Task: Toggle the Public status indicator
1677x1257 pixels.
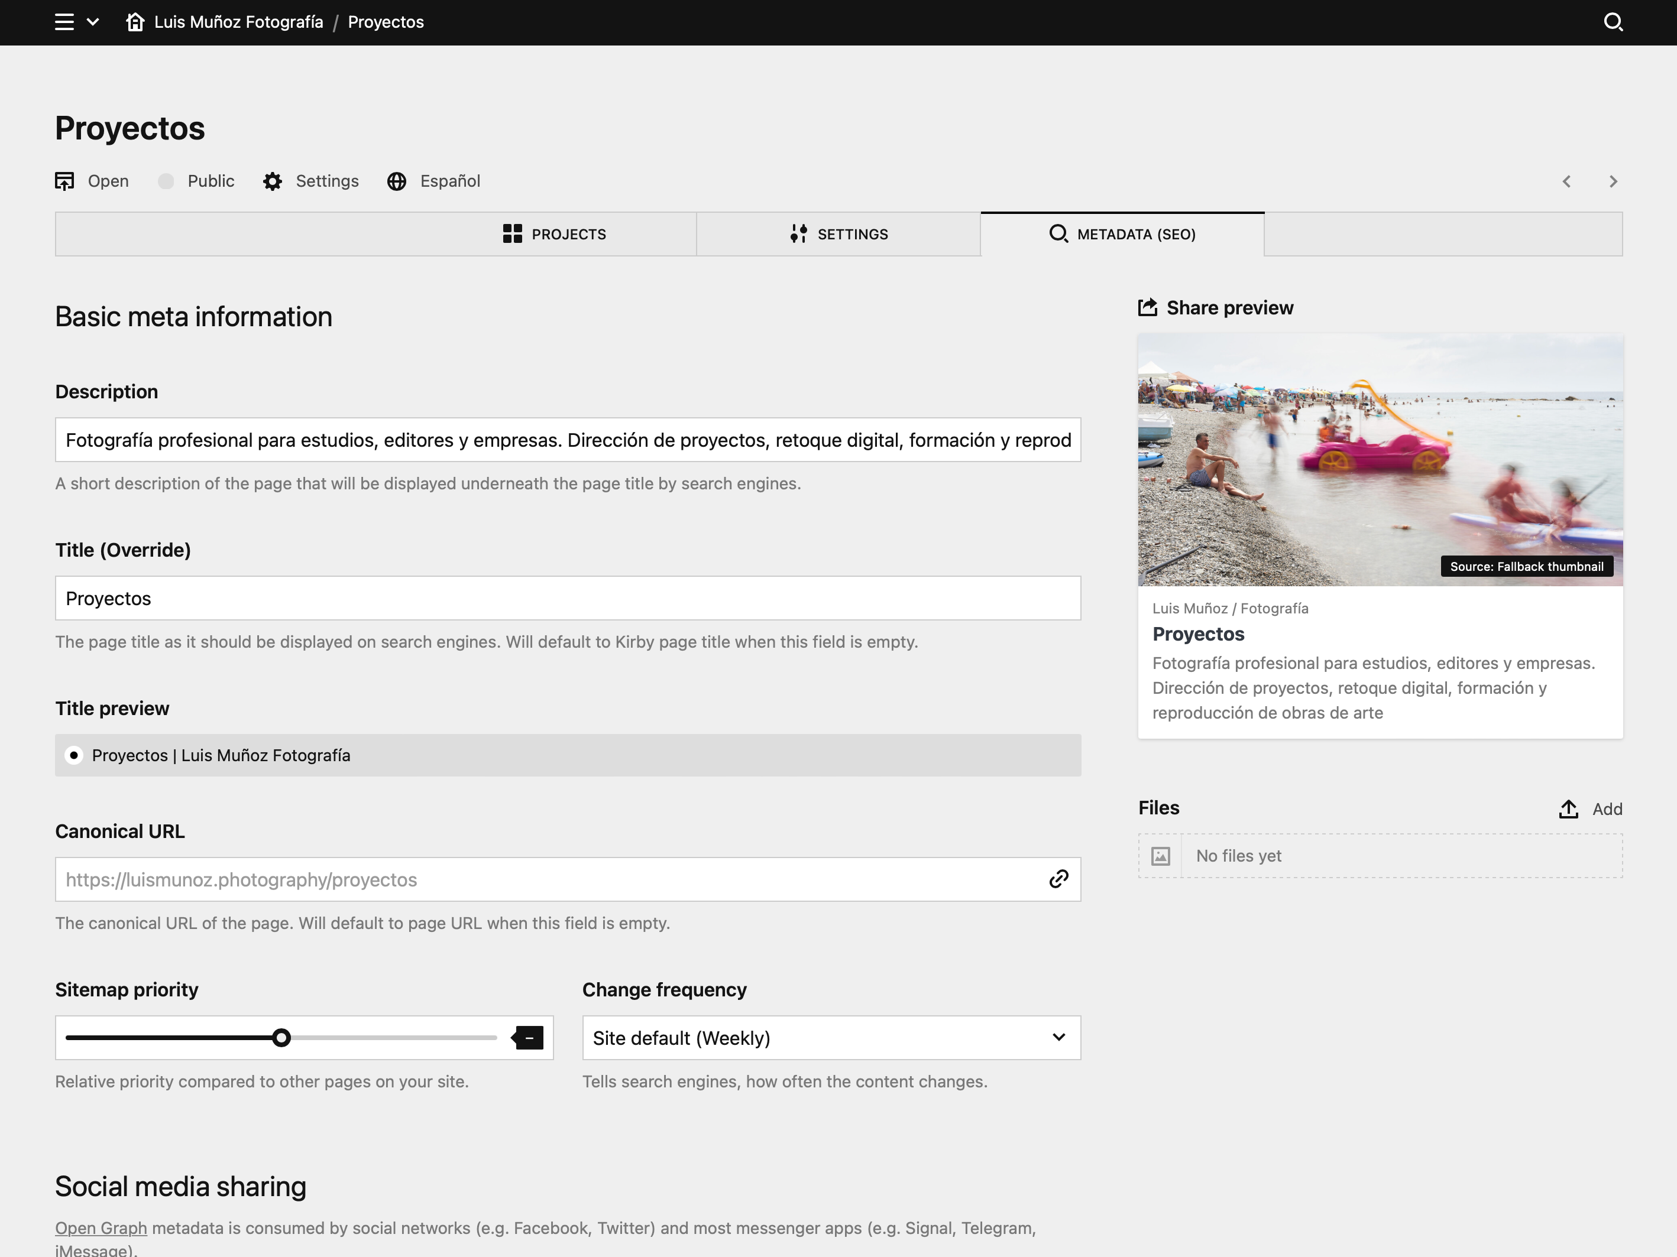Action: coord(165,181)
